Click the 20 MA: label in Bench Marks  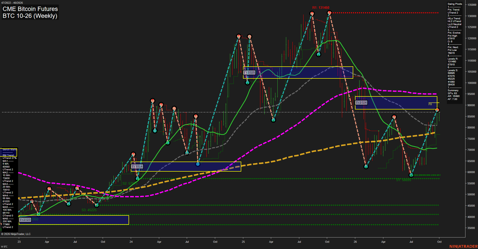click(x=7, y=187)
